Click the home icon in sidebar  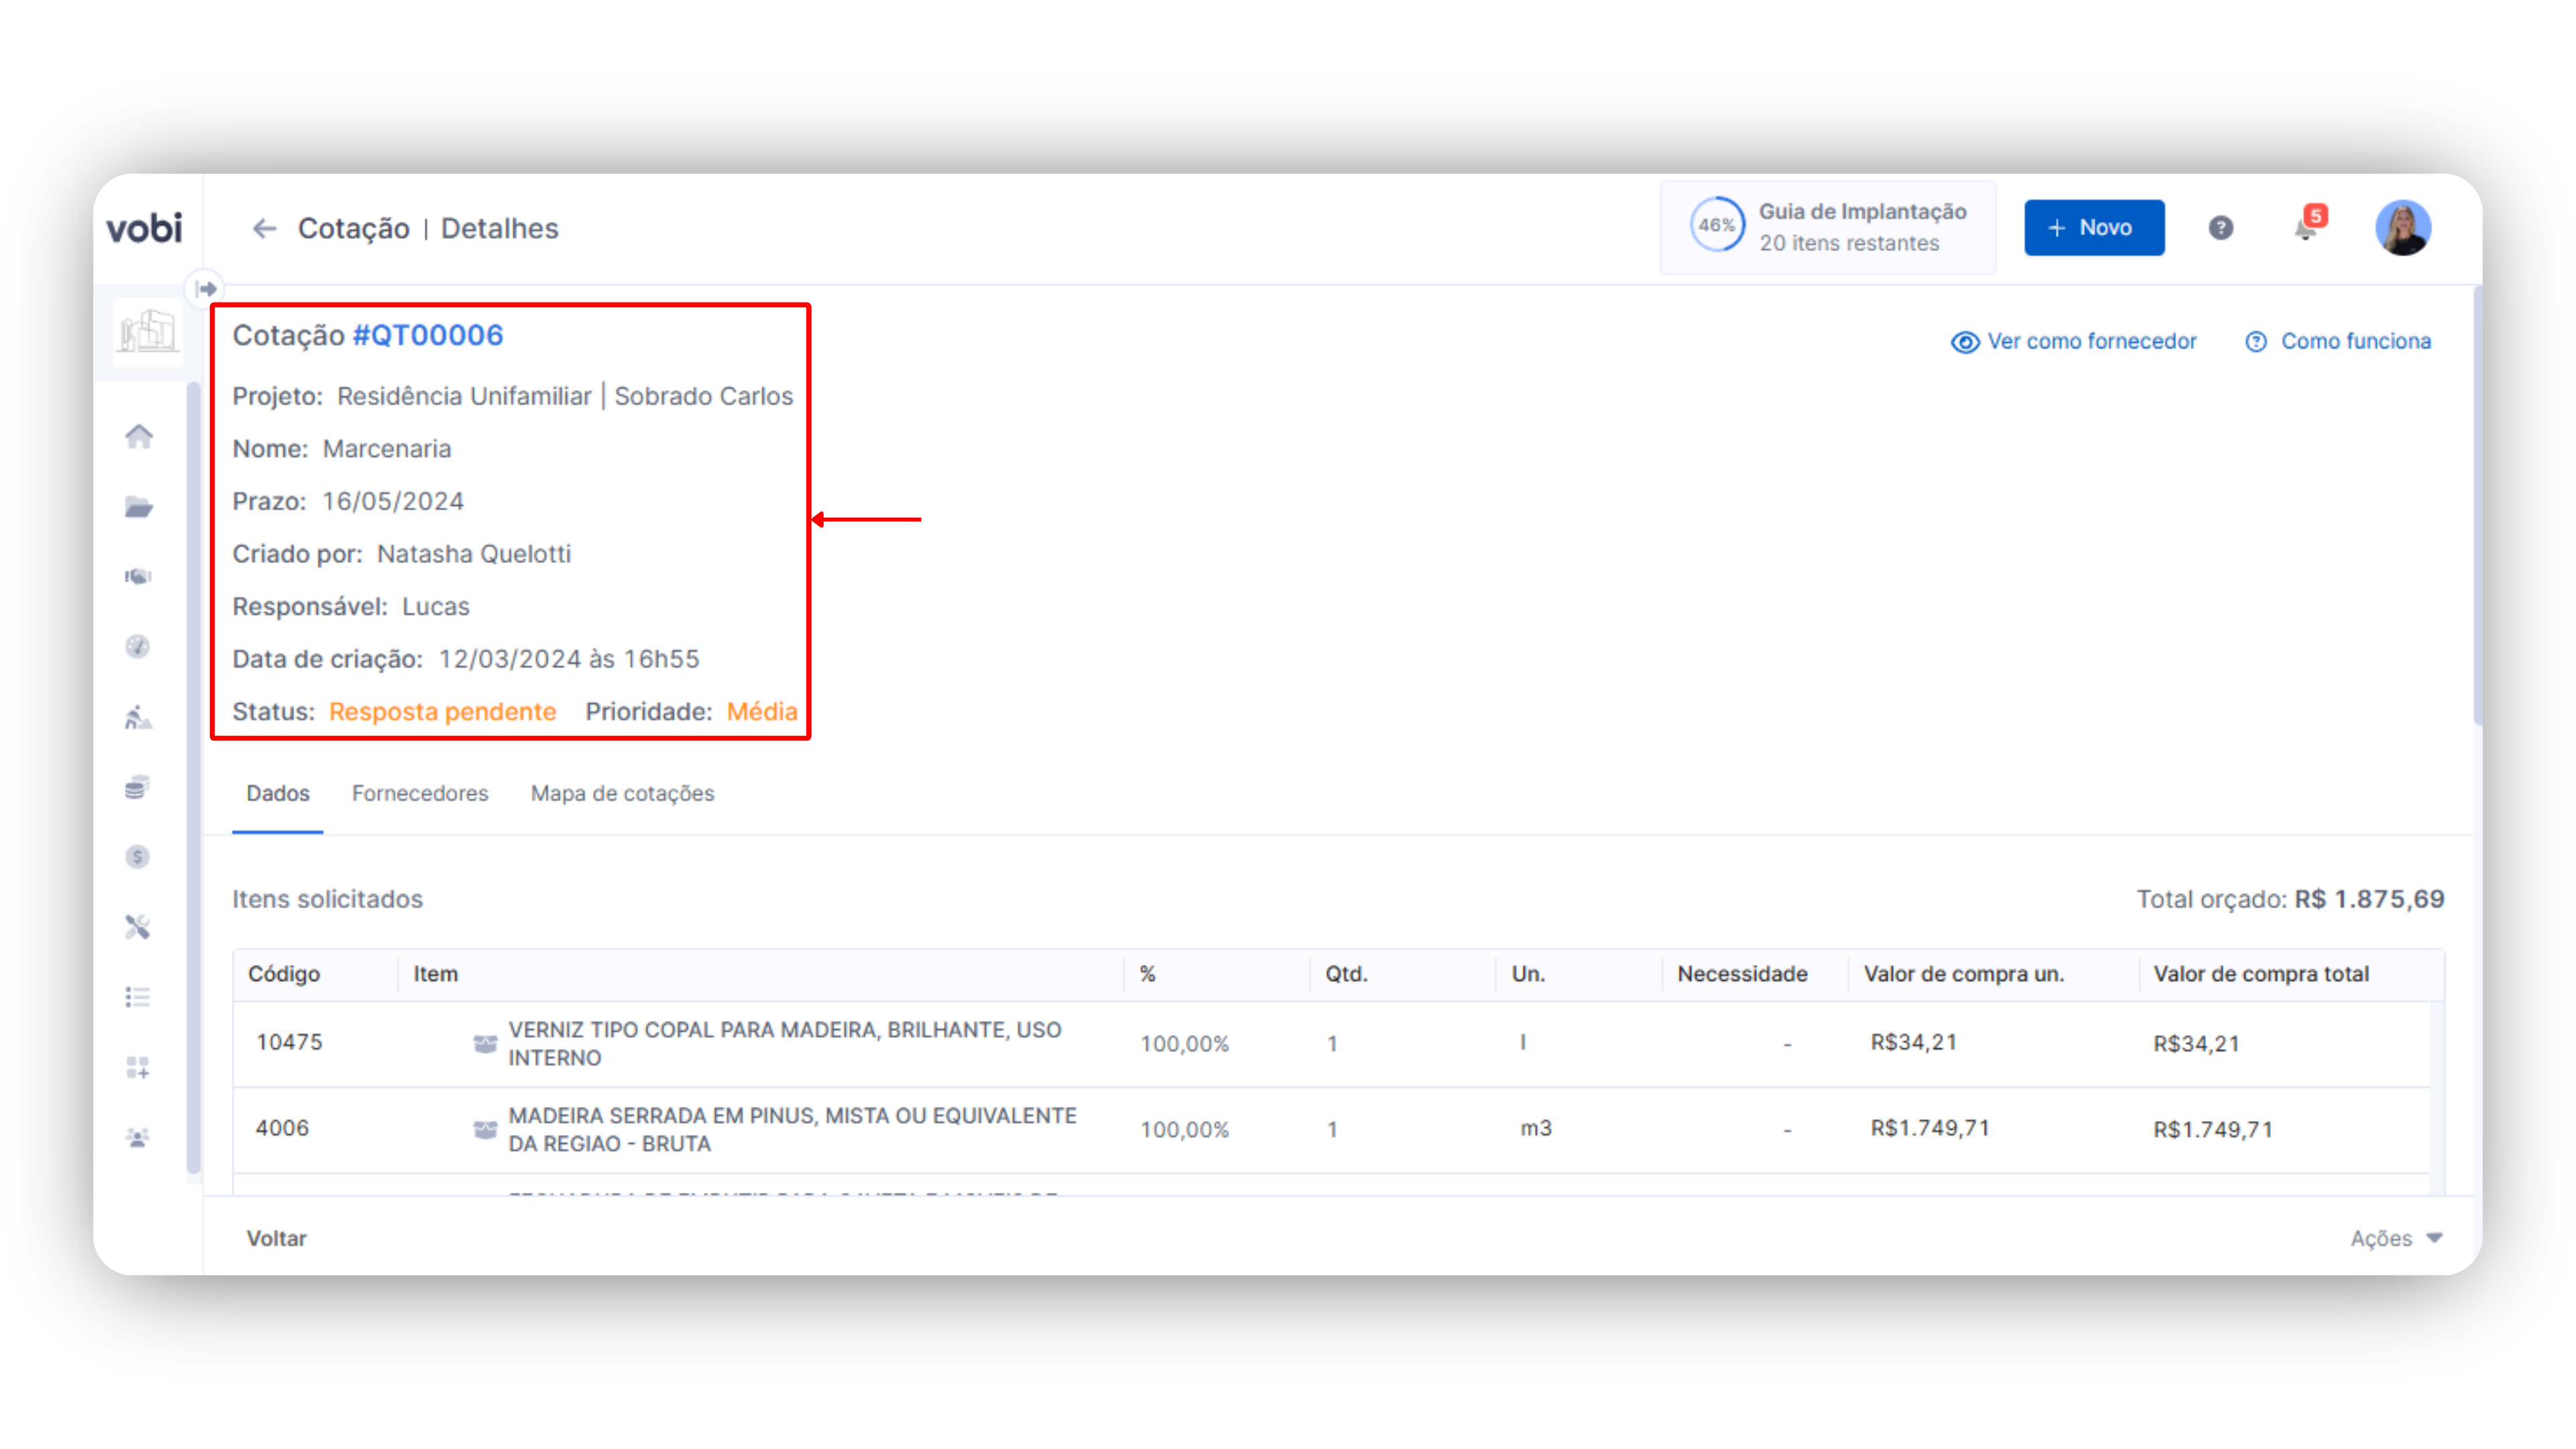138,436
